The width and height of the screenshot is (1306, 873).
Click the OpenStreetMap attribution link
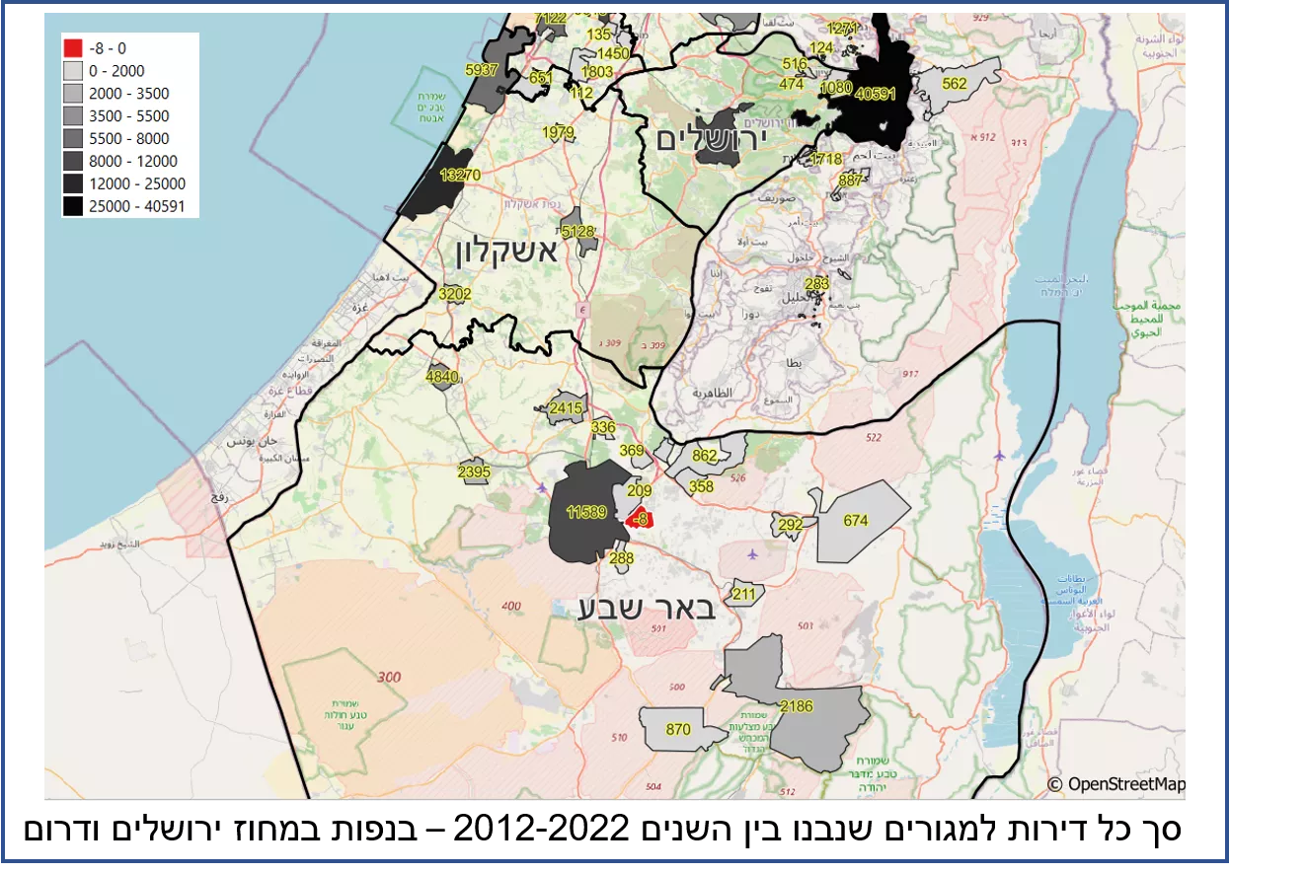[1115, 784]
